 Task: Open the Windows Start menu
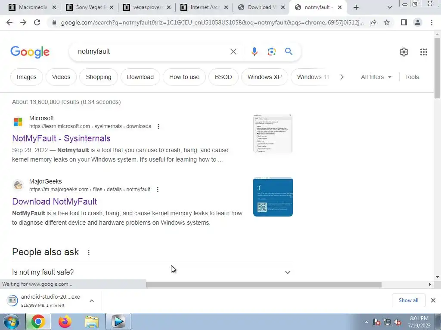coord(12,321)
